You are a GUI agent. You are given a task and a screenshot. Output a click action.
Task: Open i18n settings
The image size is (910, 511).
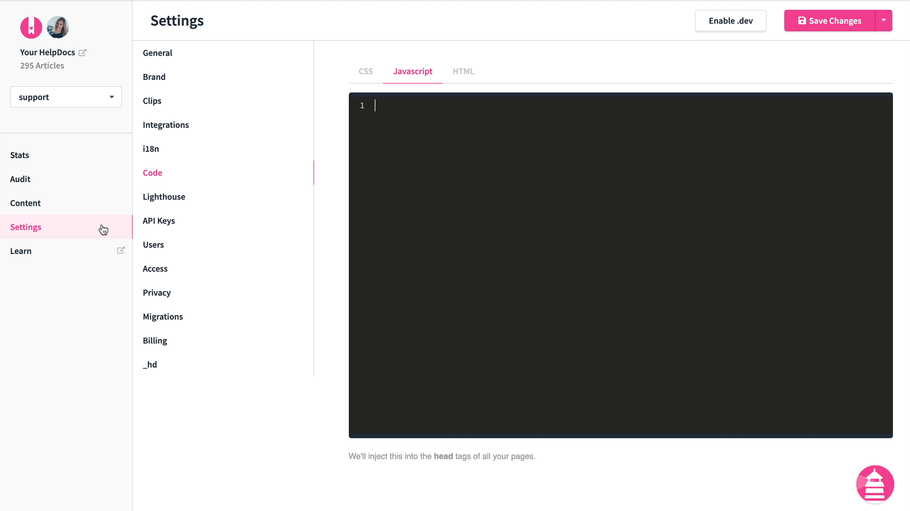tap(223, 149)
